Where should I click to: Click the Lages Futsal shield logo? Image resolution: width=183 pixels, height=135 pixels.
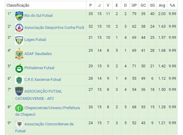(x=19, y=40)
